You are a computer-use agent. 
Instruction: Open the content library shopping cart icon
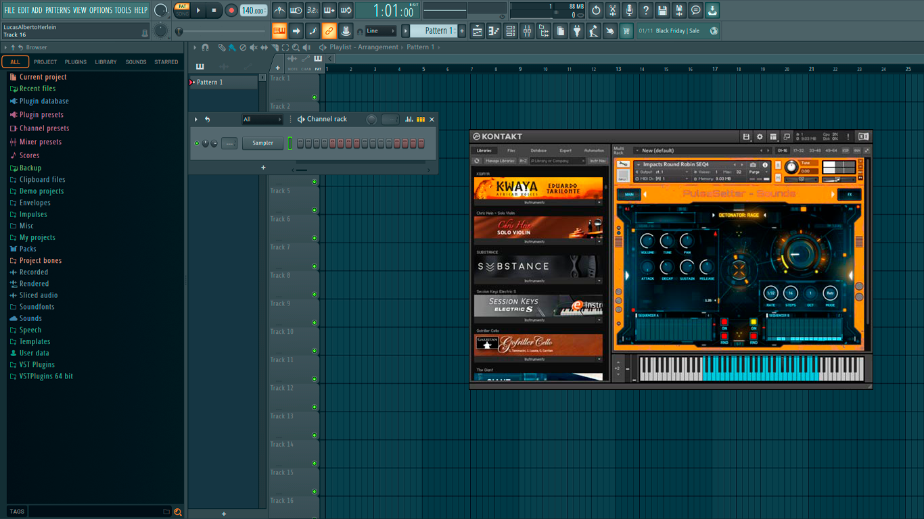pyautogui.click(x=626, y=30)
